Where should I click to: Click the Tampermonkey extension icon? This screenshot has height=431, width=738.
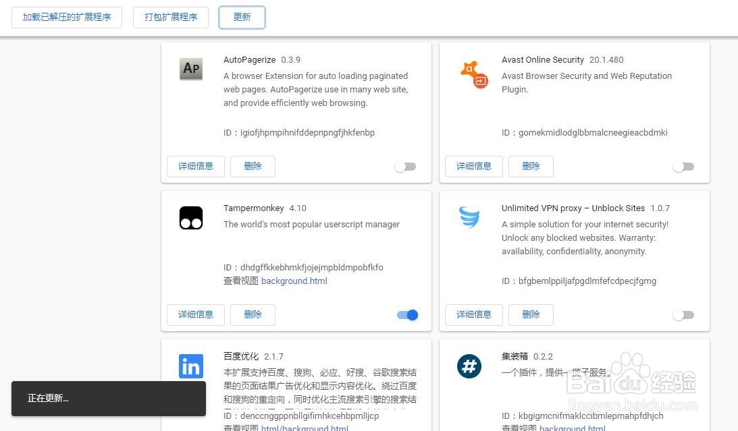(191, 218)
